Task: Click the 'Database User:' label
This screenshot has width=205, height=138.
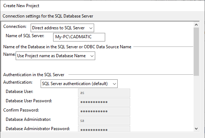Action: pyautogui.click(x=19, y=92)
